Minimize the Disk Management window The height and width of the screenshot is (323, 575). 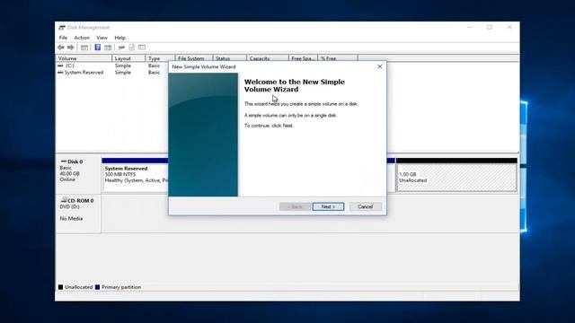pos(470,28)
